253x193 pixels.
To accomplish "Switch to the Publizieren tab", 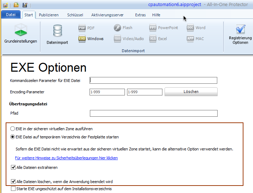I will coord(48,15).
